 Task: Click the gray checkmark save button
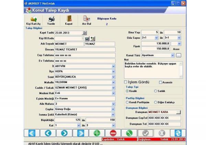coord(146,133)
